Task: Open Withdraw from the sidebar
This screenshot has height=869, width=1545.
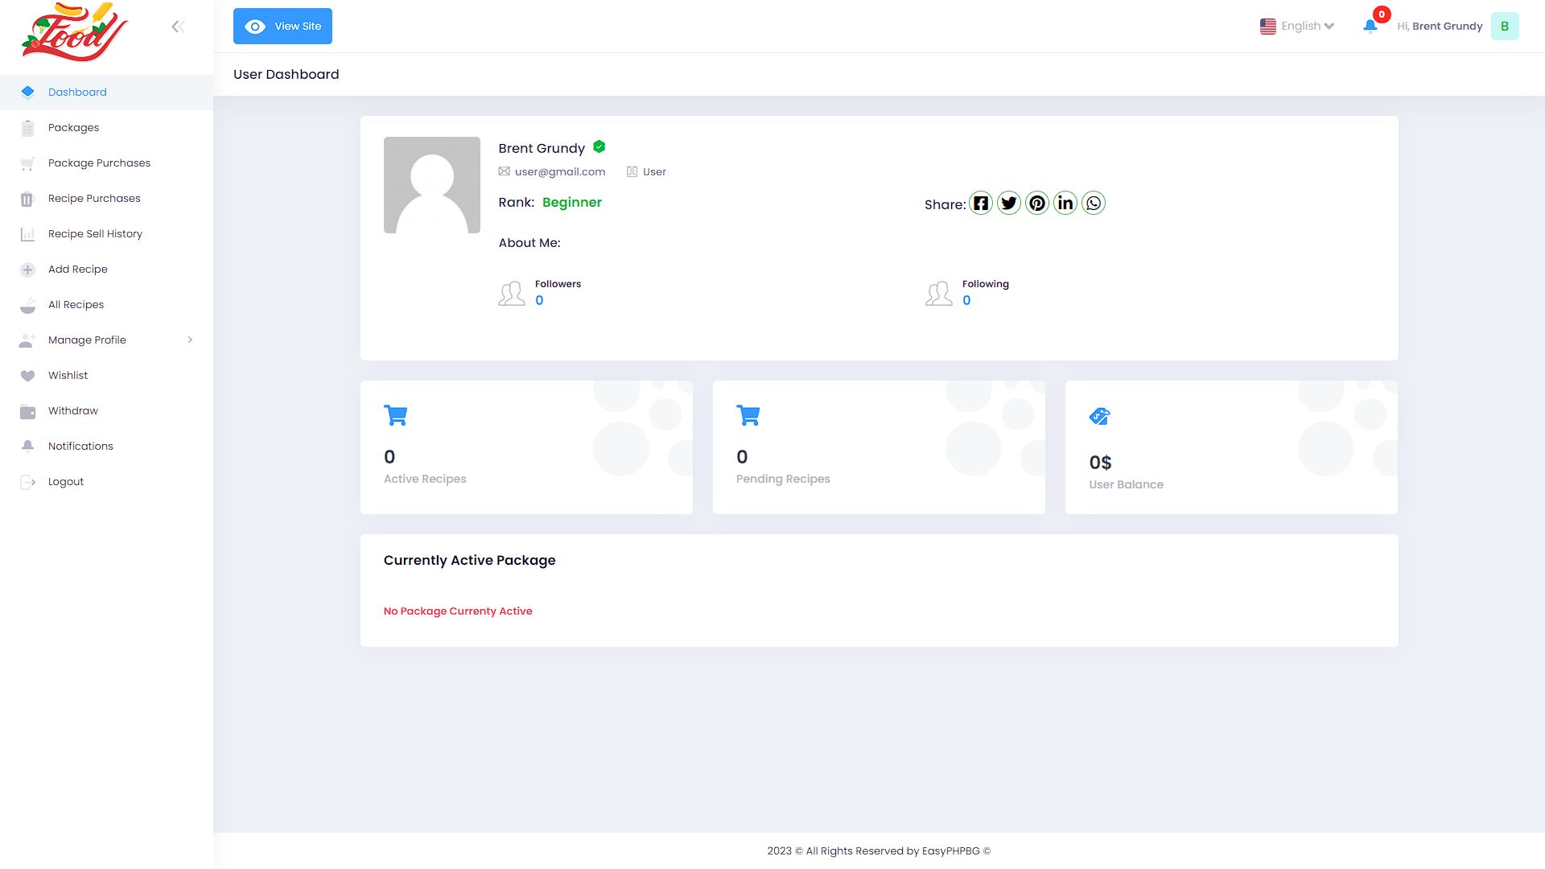Action: pos(72,410)
